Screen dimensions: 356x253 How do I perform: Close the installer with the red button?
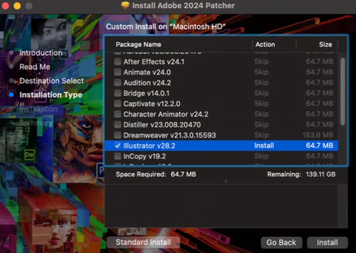5,6
